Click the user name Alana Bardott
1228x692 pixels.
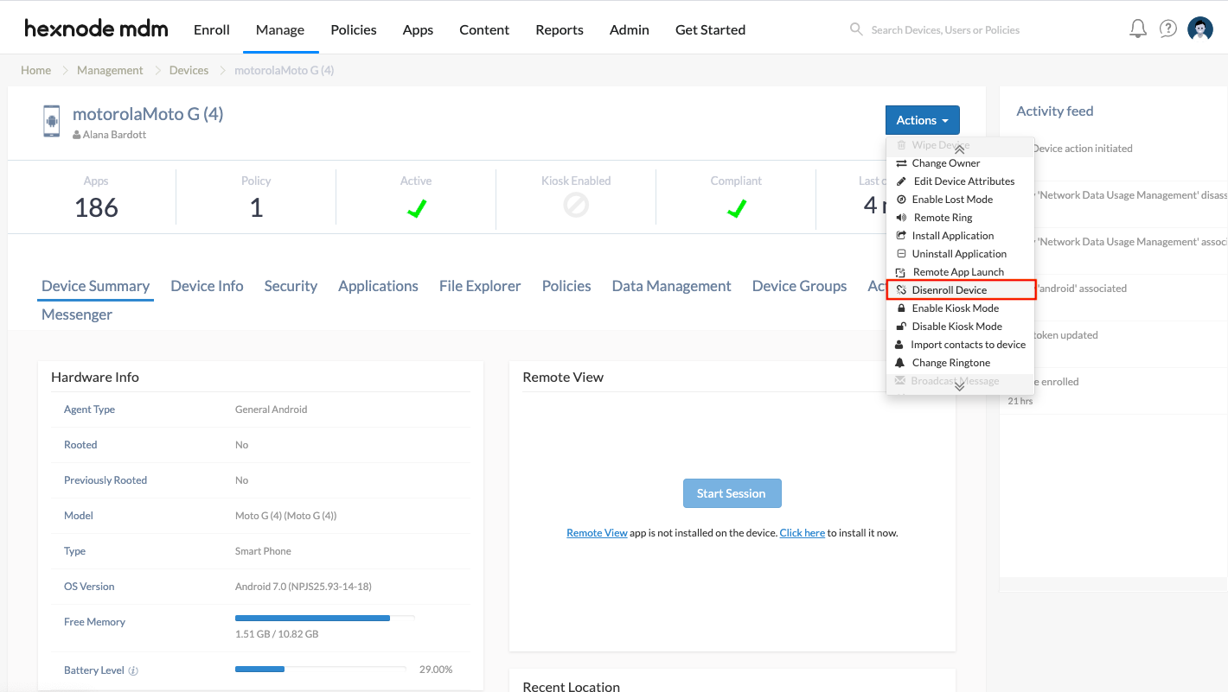114,135
